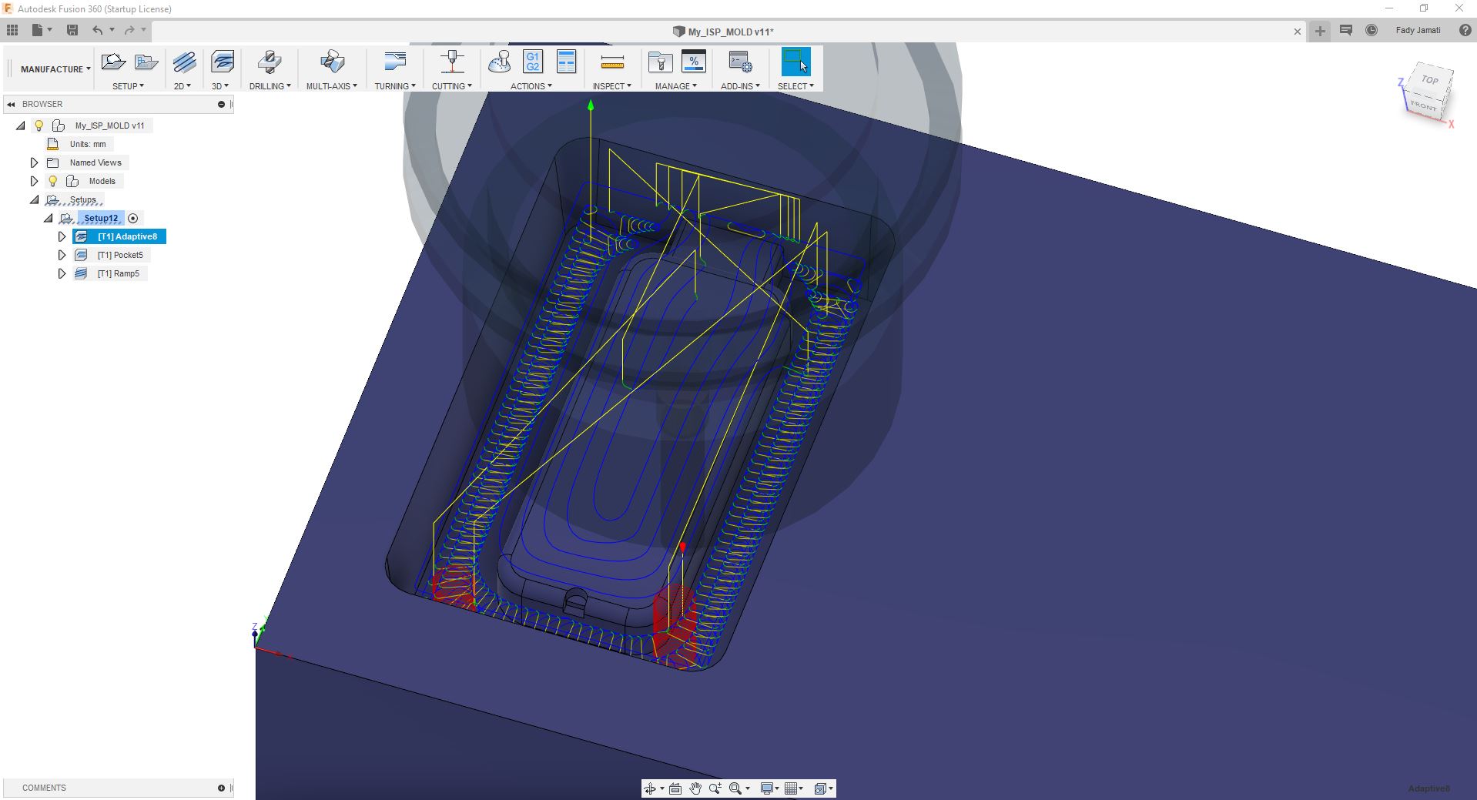Click the Drilling tool icon

tap(270, 62)
